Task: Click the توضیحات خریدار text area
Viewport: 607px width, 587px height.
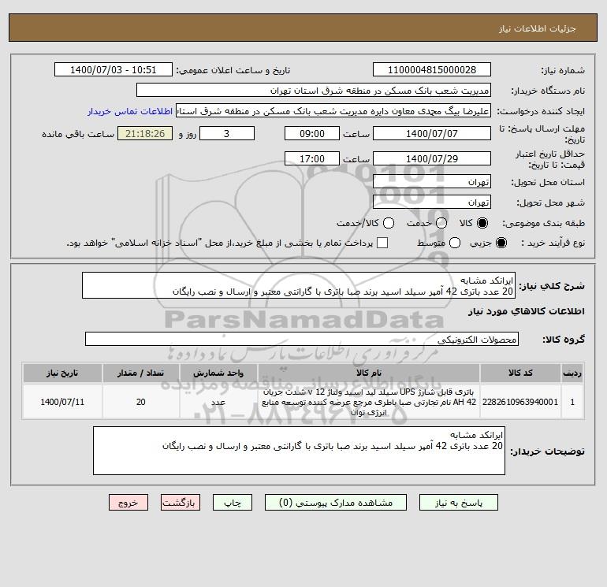Action: 299,451
